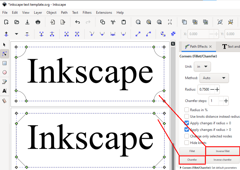Toggle the Hide knots checkbox

(x=187, y=143)
